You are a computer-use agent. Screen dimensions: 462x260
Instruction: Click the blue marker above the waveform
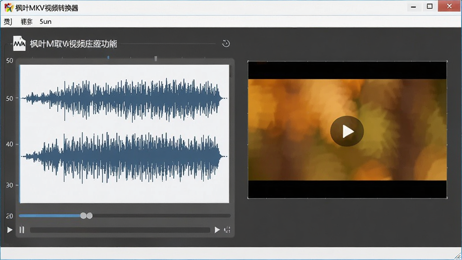point(108,57)
